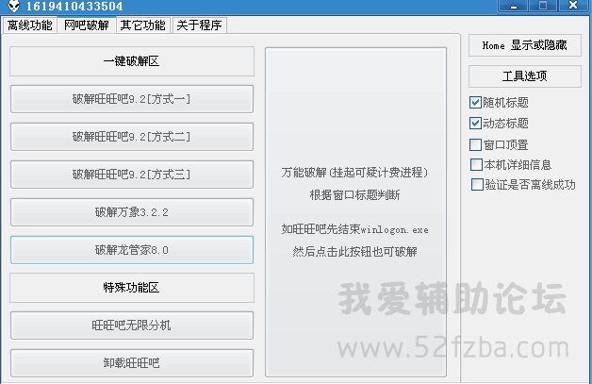
Task: Minimize the window
Action: coord(514,6)
